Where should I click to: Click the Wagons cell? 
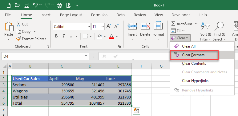pyautogui.click(x=30, y=91)
